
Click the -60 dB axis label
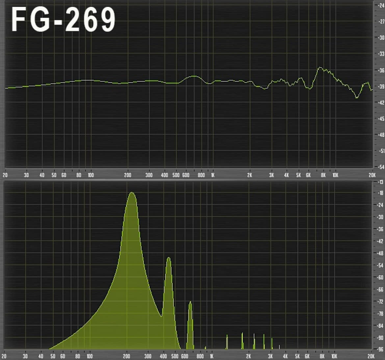point(380,277)
